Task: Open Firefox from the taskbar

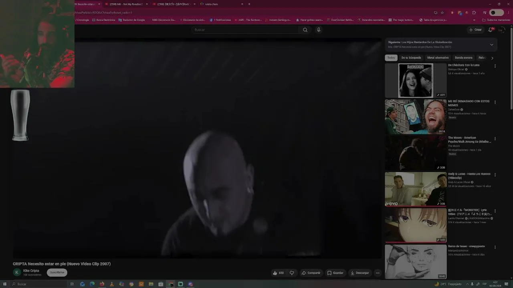Action: tap(102, 284)
